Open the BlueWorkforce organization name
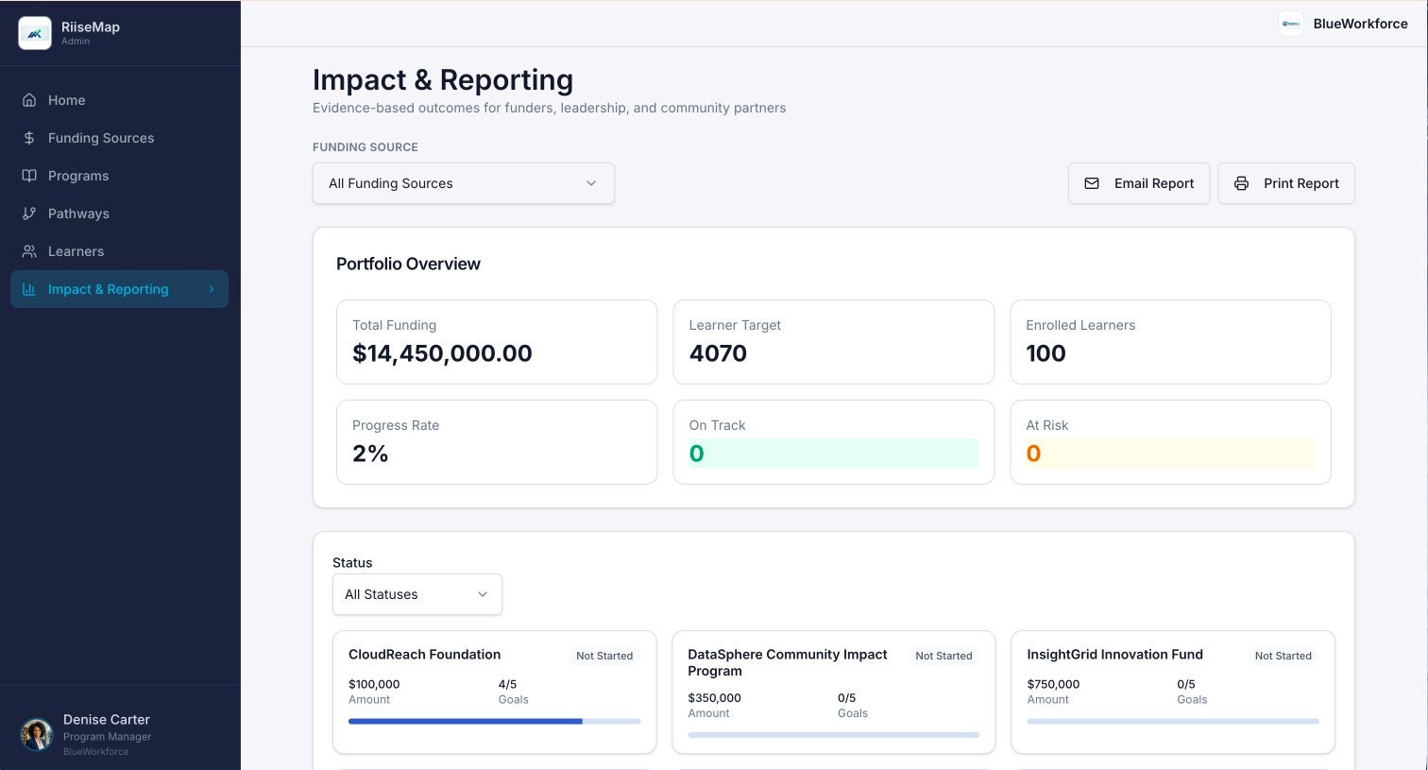1428x770 pixels. click(1360, 24)
